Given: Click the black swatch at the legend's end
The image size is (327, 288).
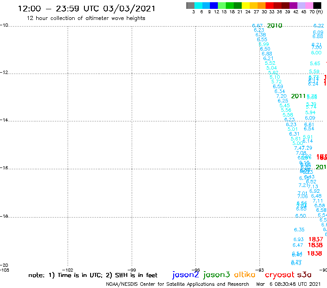Looking at the screenshot, I should [x=317, y=5].
